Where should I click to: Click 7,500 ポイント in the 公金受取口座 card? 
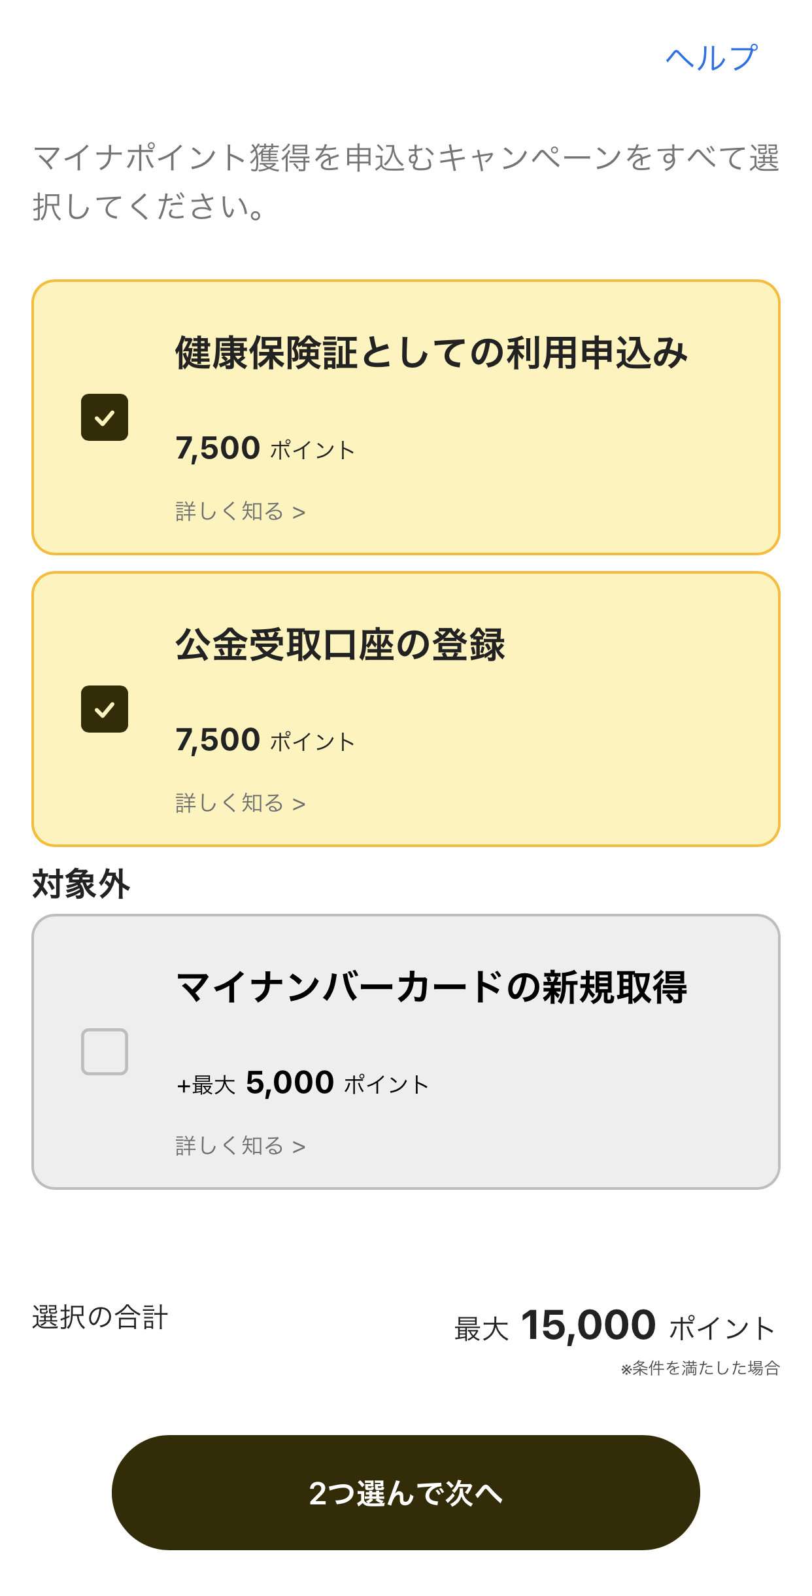click(x=265, y=741)
